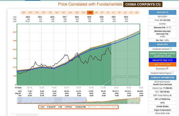Viewport: 179px width, 116px height.
Task: Choose the 11Y time range
Action: point(84,13)
